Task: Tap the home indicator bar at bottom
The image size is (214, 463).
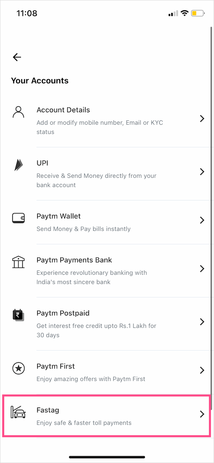Action: point(107,457)
